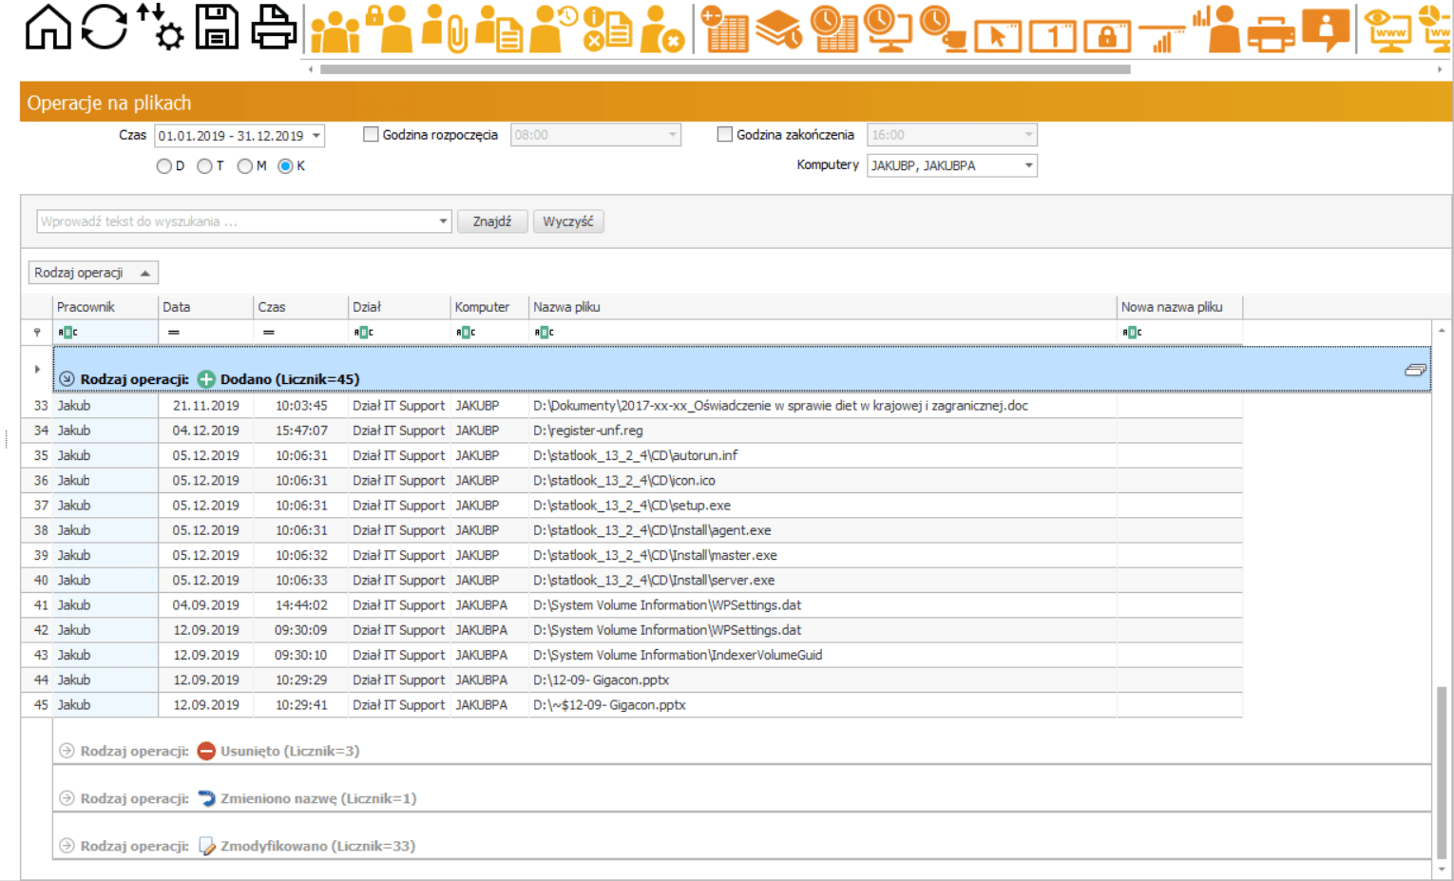
Task: Open the window with bar chart icon
Action: click(1161, 38)
